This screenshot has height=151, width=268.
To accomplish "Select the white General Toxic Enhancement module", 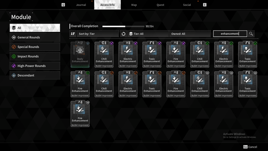I will tap(247, 84).
